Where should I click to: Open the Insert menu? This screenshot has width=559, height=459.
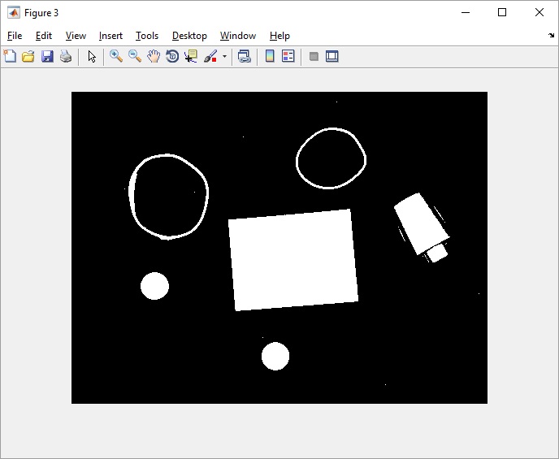pos(110,36)
